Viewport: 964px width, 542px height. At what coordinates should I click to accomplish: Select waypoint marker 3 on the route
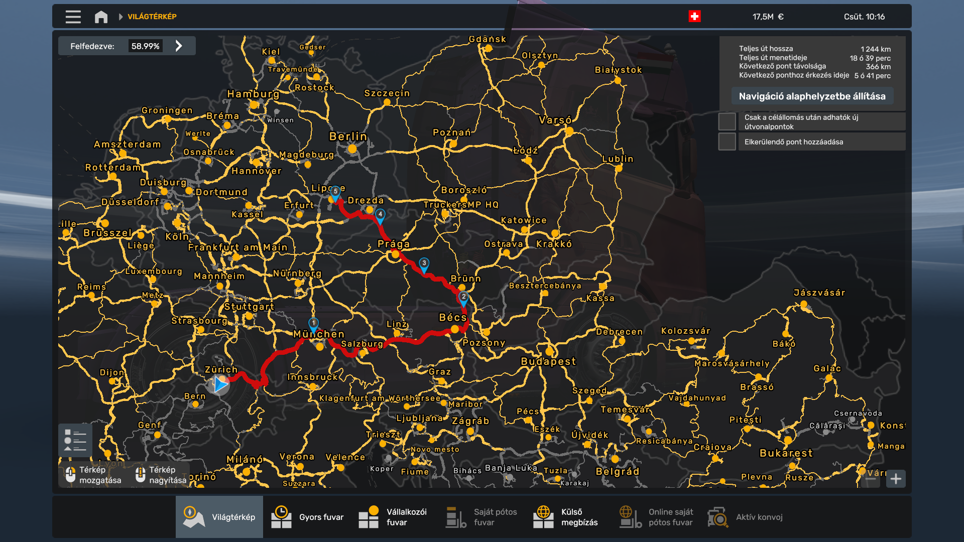pos(424,261)
